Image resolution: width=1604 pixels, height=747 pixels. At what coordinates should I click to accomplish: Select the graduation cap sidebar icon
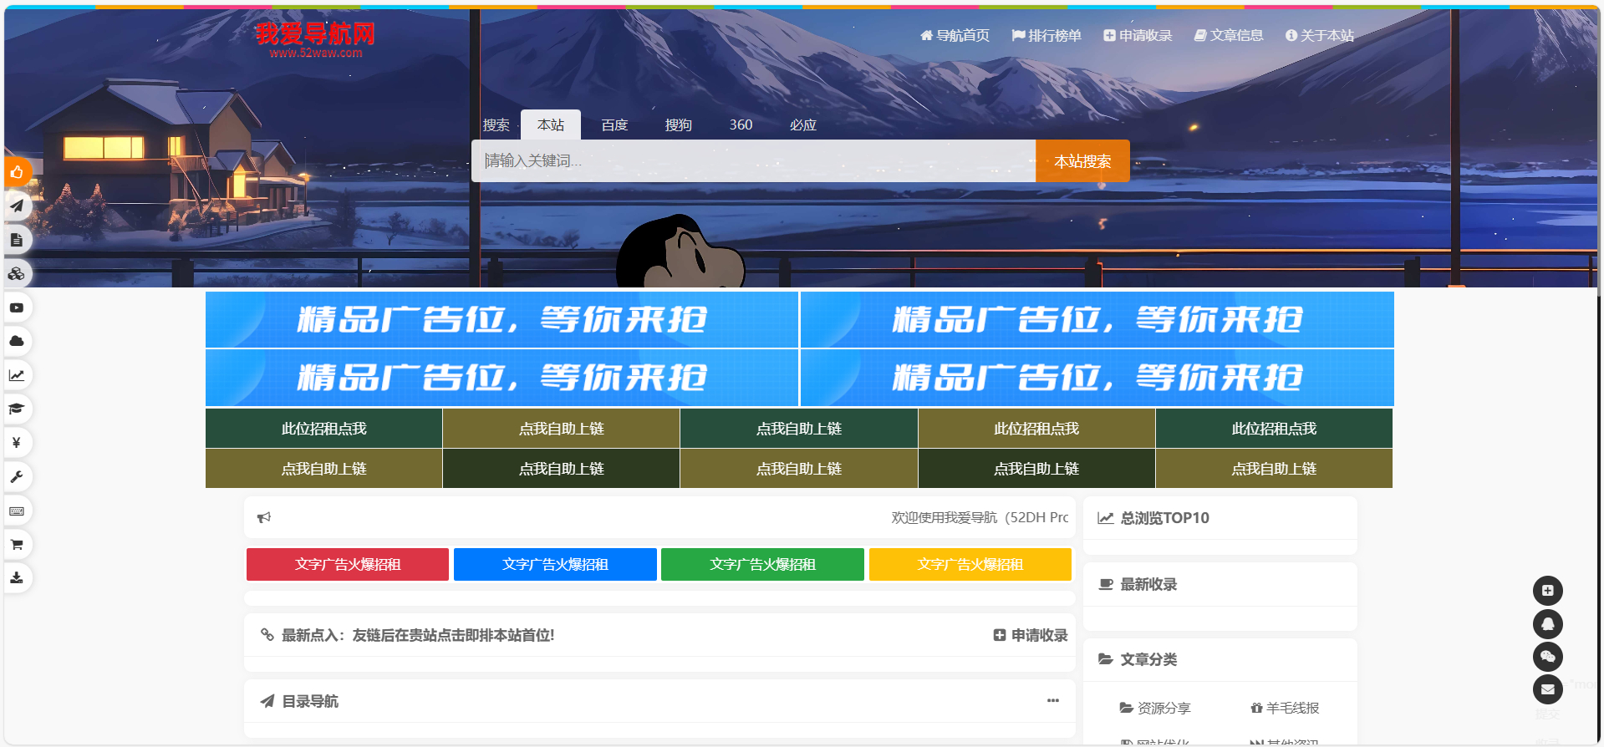[17, 409]
